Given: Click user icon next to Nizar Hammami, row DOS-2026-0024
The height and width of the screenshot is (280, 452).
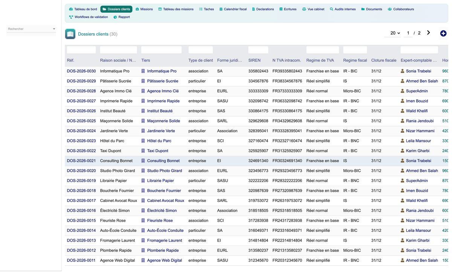Looking at the screenshot, I should pyautogui.click(x=403, y=131).
